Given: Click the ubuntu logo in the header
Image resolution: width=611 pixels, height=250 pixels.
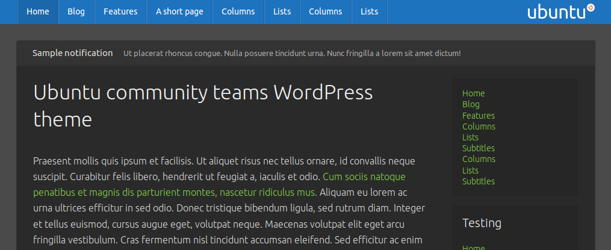Looking at the screenshot, I should click(560, 11).
